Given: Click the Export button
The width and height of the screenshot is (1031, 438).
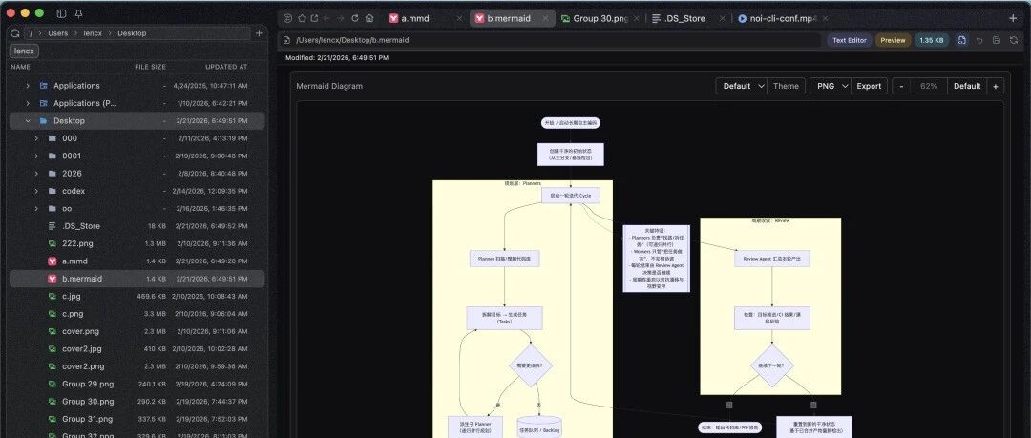Looking at the screenshot, I should (x=869, y=86).
